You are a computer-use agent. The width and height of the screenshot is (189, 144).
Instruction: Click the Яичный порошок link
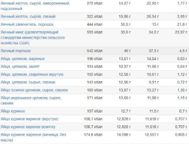(x=16, y=51)
